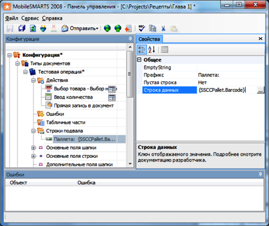Collapse the Строки подвала node
This screenshot has height=226, width=269.
33,131
